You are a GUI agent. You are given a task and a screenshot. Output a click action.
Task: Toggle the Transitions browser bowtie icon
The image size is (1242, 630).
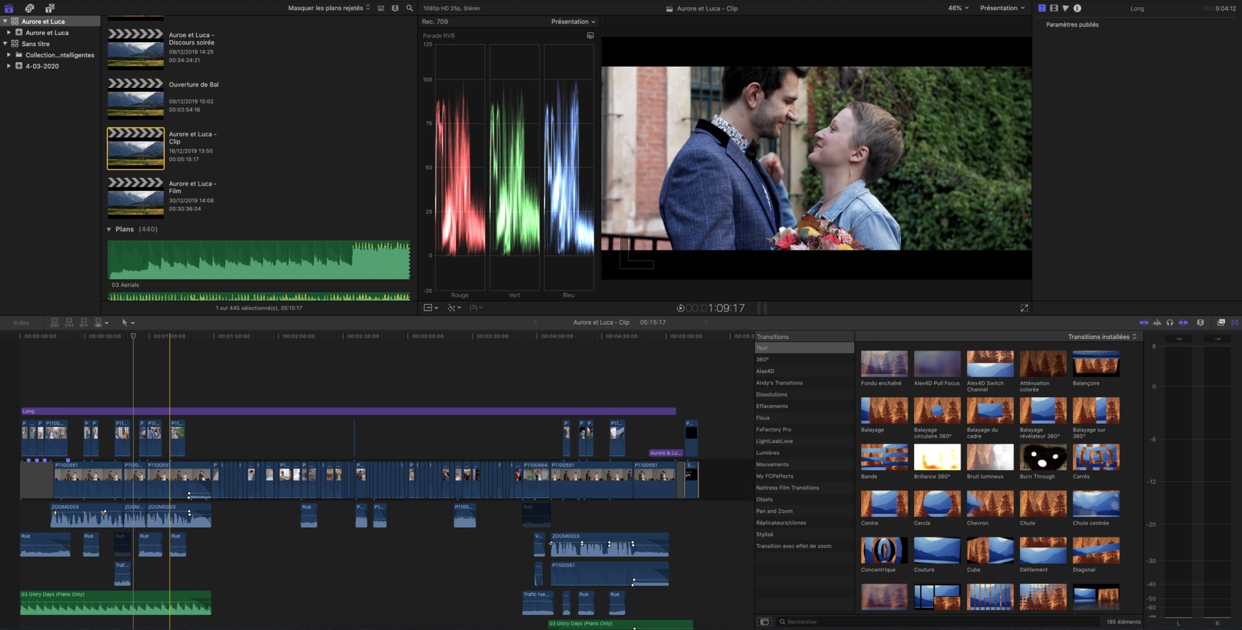point(1234,322)
